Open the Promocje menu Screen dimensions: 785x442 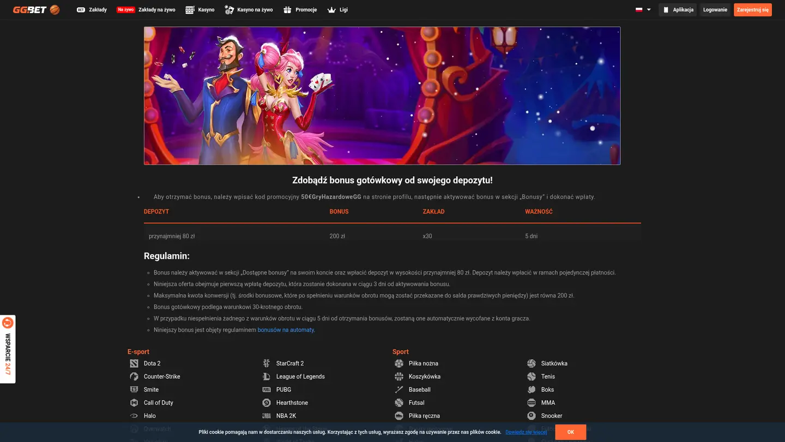(x=300, y=10)
